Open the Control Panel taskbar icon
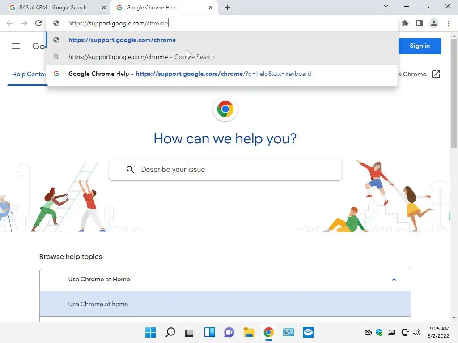 coord(288,332)
